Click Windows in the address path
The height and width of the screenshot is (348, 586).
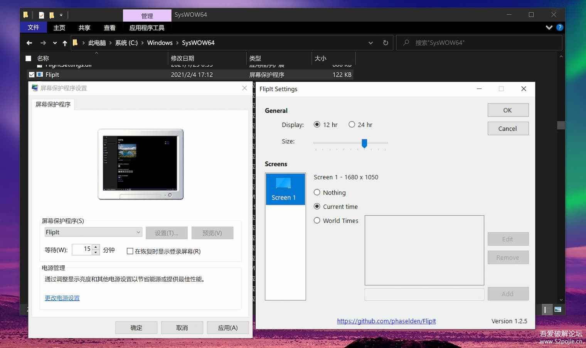tap(160, 43)
